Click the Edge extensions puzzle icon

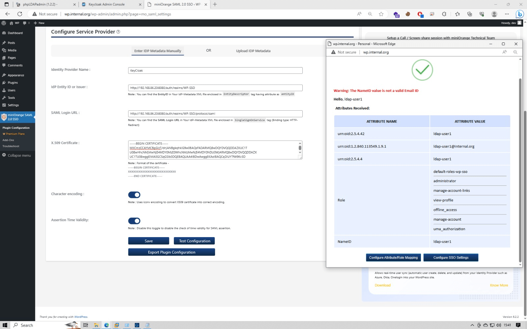pyautogui.click(x=444, y=14)
